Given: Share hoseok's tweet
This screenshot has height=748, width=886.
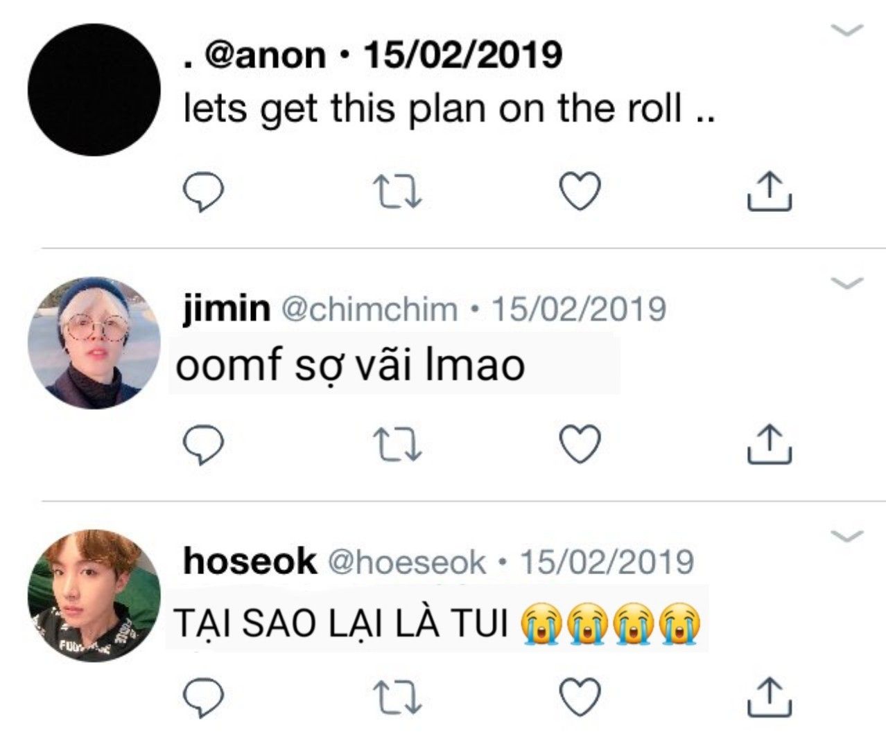Looking at the screenshot, I should (x=770, y=697).
